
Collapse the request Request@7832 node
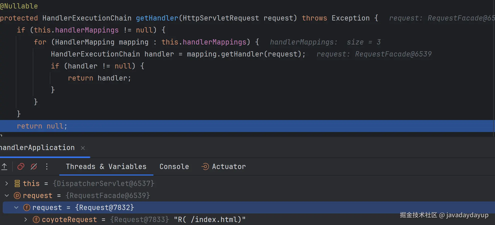[x=16, y=207]
